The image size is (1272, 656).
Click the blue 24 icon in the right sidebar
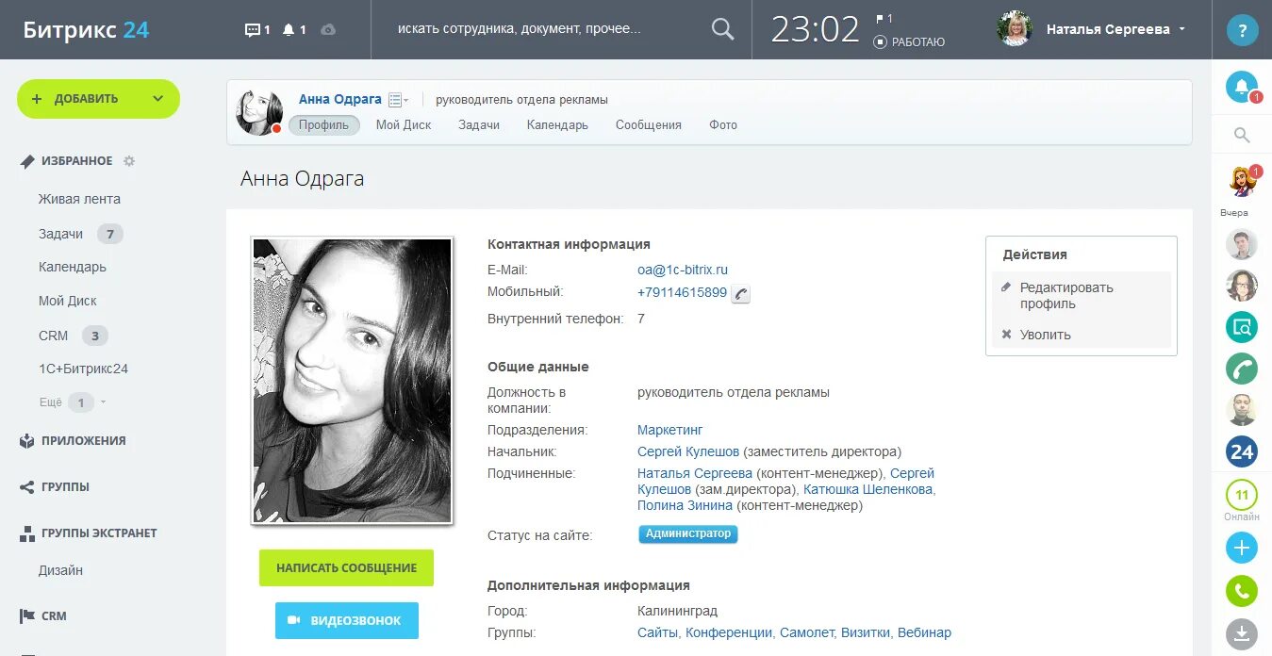coord(1242,451)
